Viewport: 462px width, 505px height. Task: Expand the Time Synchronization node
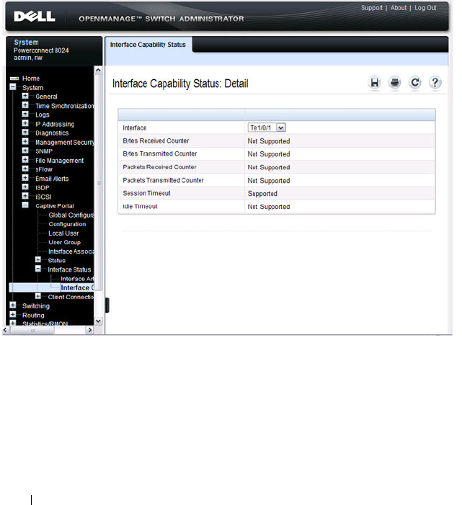tap(25, 105)
